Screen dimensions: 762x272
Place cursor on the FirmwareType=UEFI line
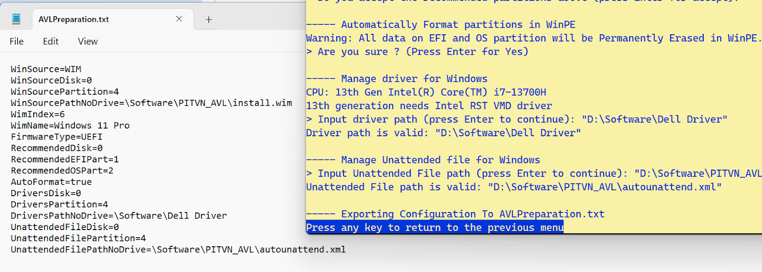[x=57, y=137]
